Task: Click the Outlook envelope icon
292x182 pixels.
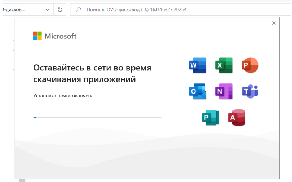Action: coord(197,91)
